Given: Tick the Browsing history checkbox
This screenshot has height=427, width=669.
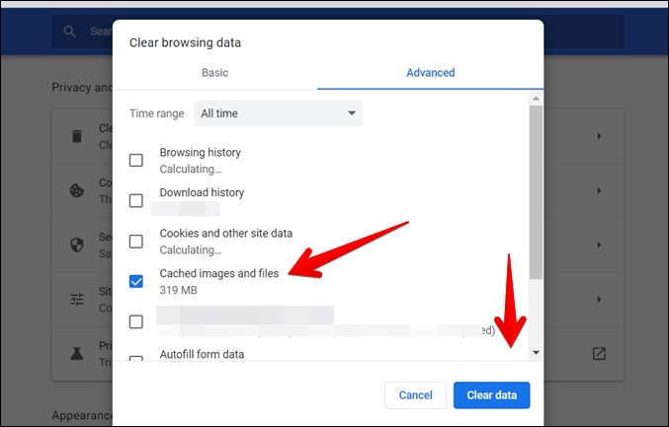Looking at the screenshot, I should click(x=136, y=161).
